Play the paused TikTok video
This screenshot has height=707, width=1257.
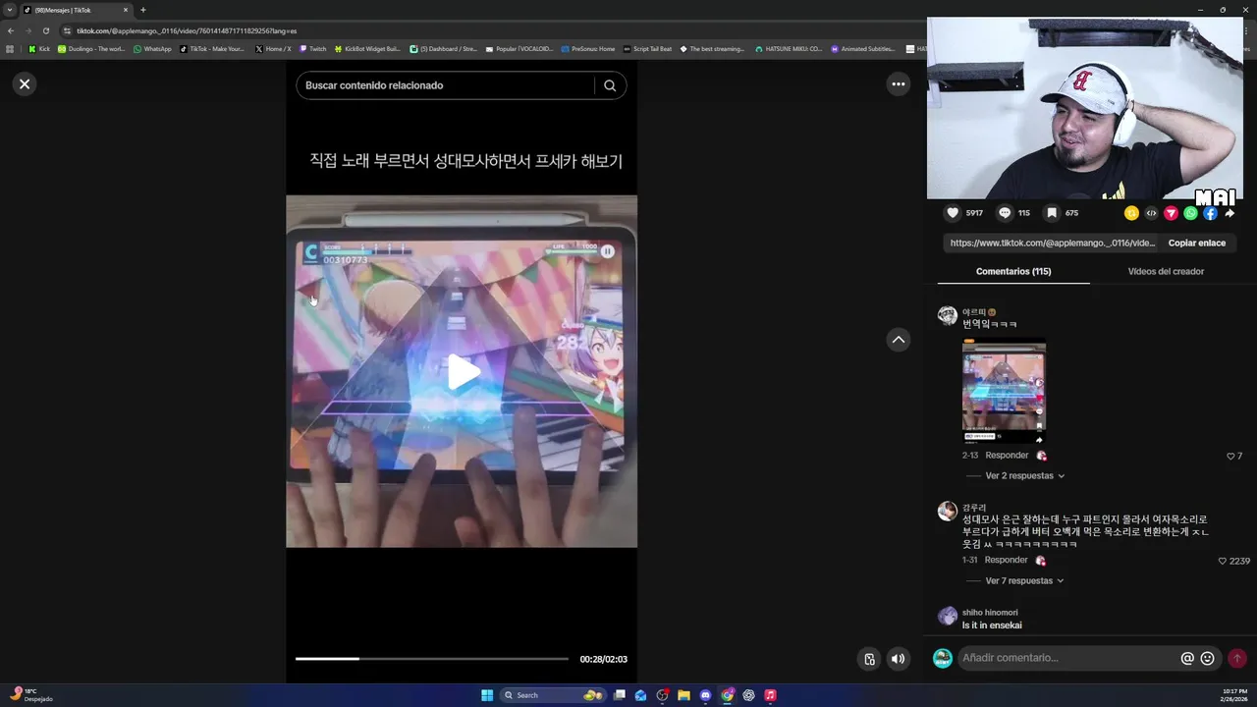tap(462, 372)
